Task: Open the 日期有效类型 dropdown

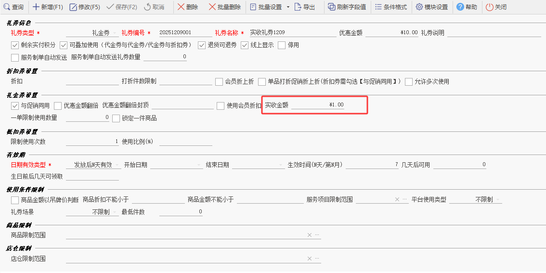Action: point(116,165)
